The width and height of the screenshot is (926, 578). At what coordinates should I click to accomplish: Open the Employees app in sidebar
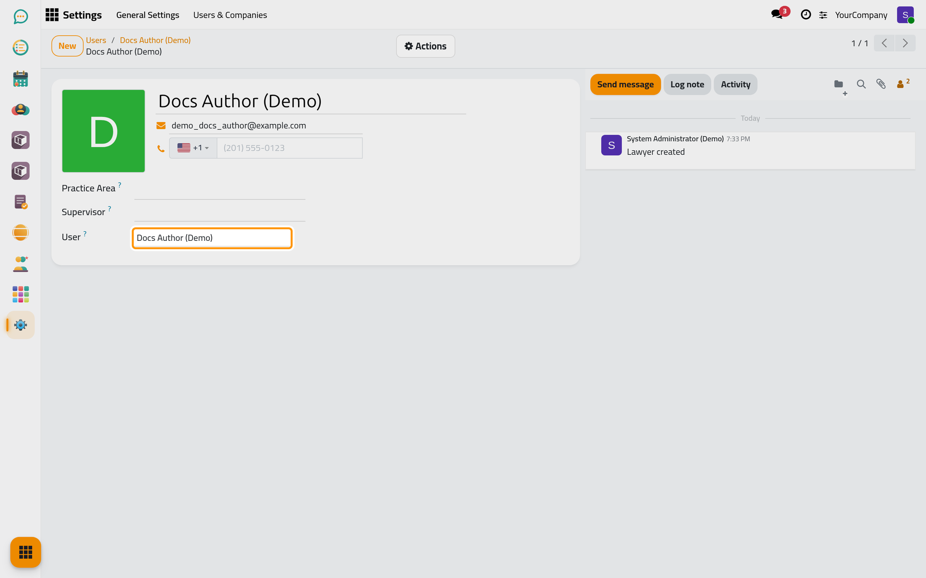(x=20, y=263)
